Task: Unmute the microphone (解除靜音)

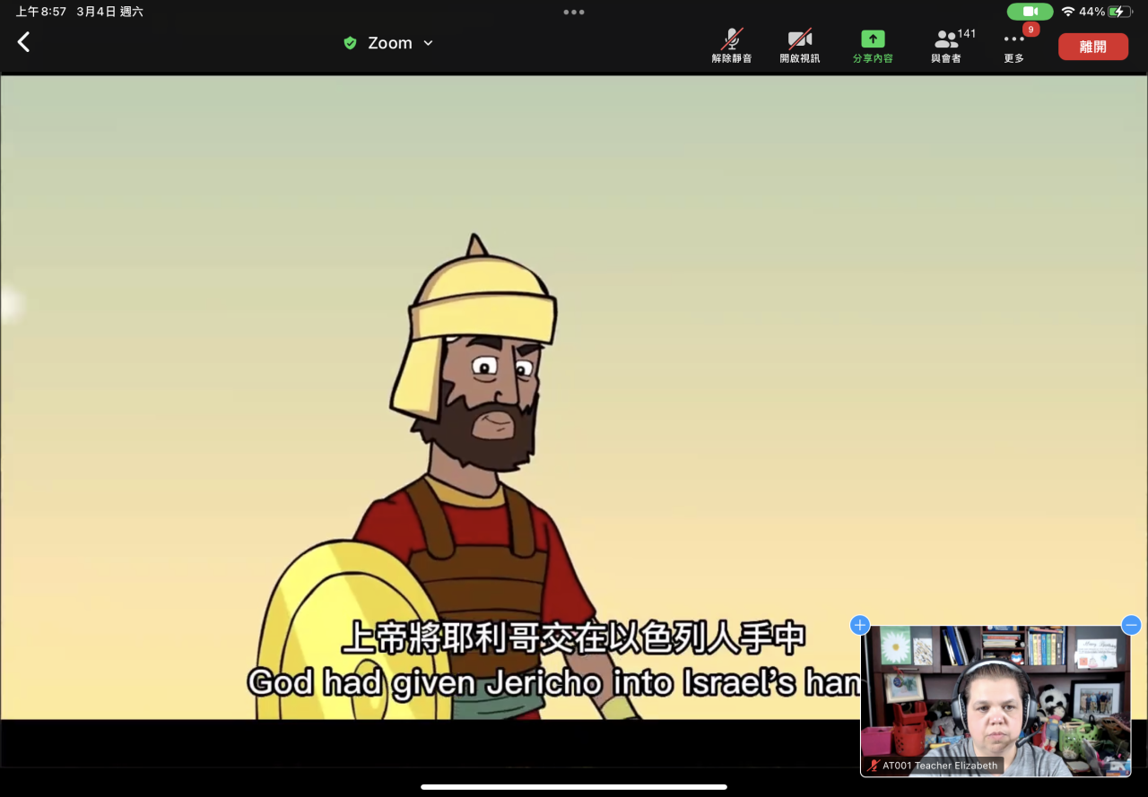Action: tap(732, 46)
